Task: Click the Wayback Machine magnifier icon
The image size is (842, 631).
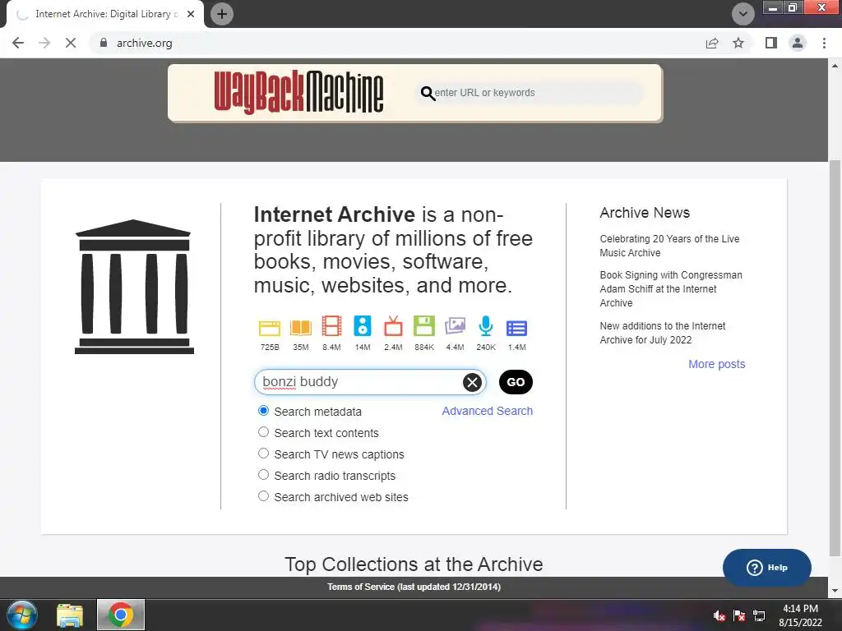Action: tap(428, 94)
